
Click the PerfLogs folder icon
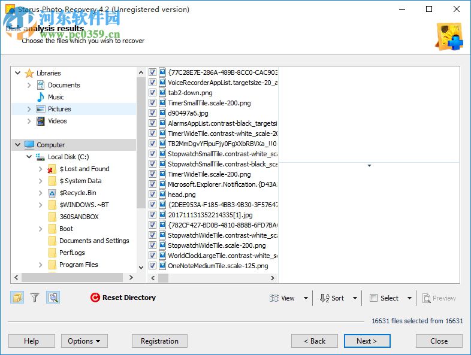52,253
